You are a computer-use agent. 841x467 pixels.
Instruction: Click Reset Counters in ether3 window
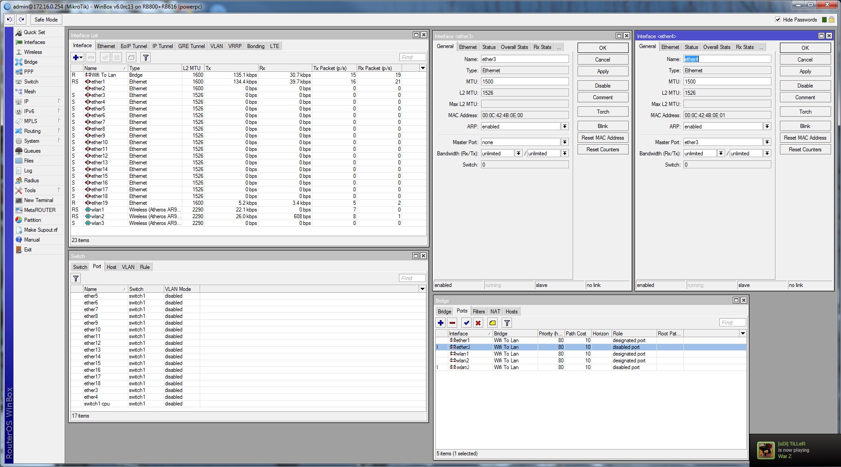(603, 150)
